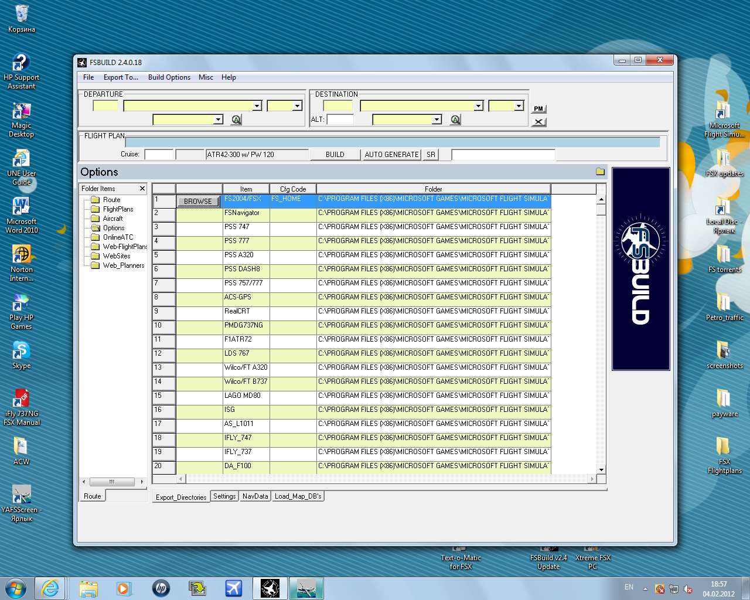
Task: Open the iFly 737NG FSX Manual shortcut
Action: click(22, 407)
